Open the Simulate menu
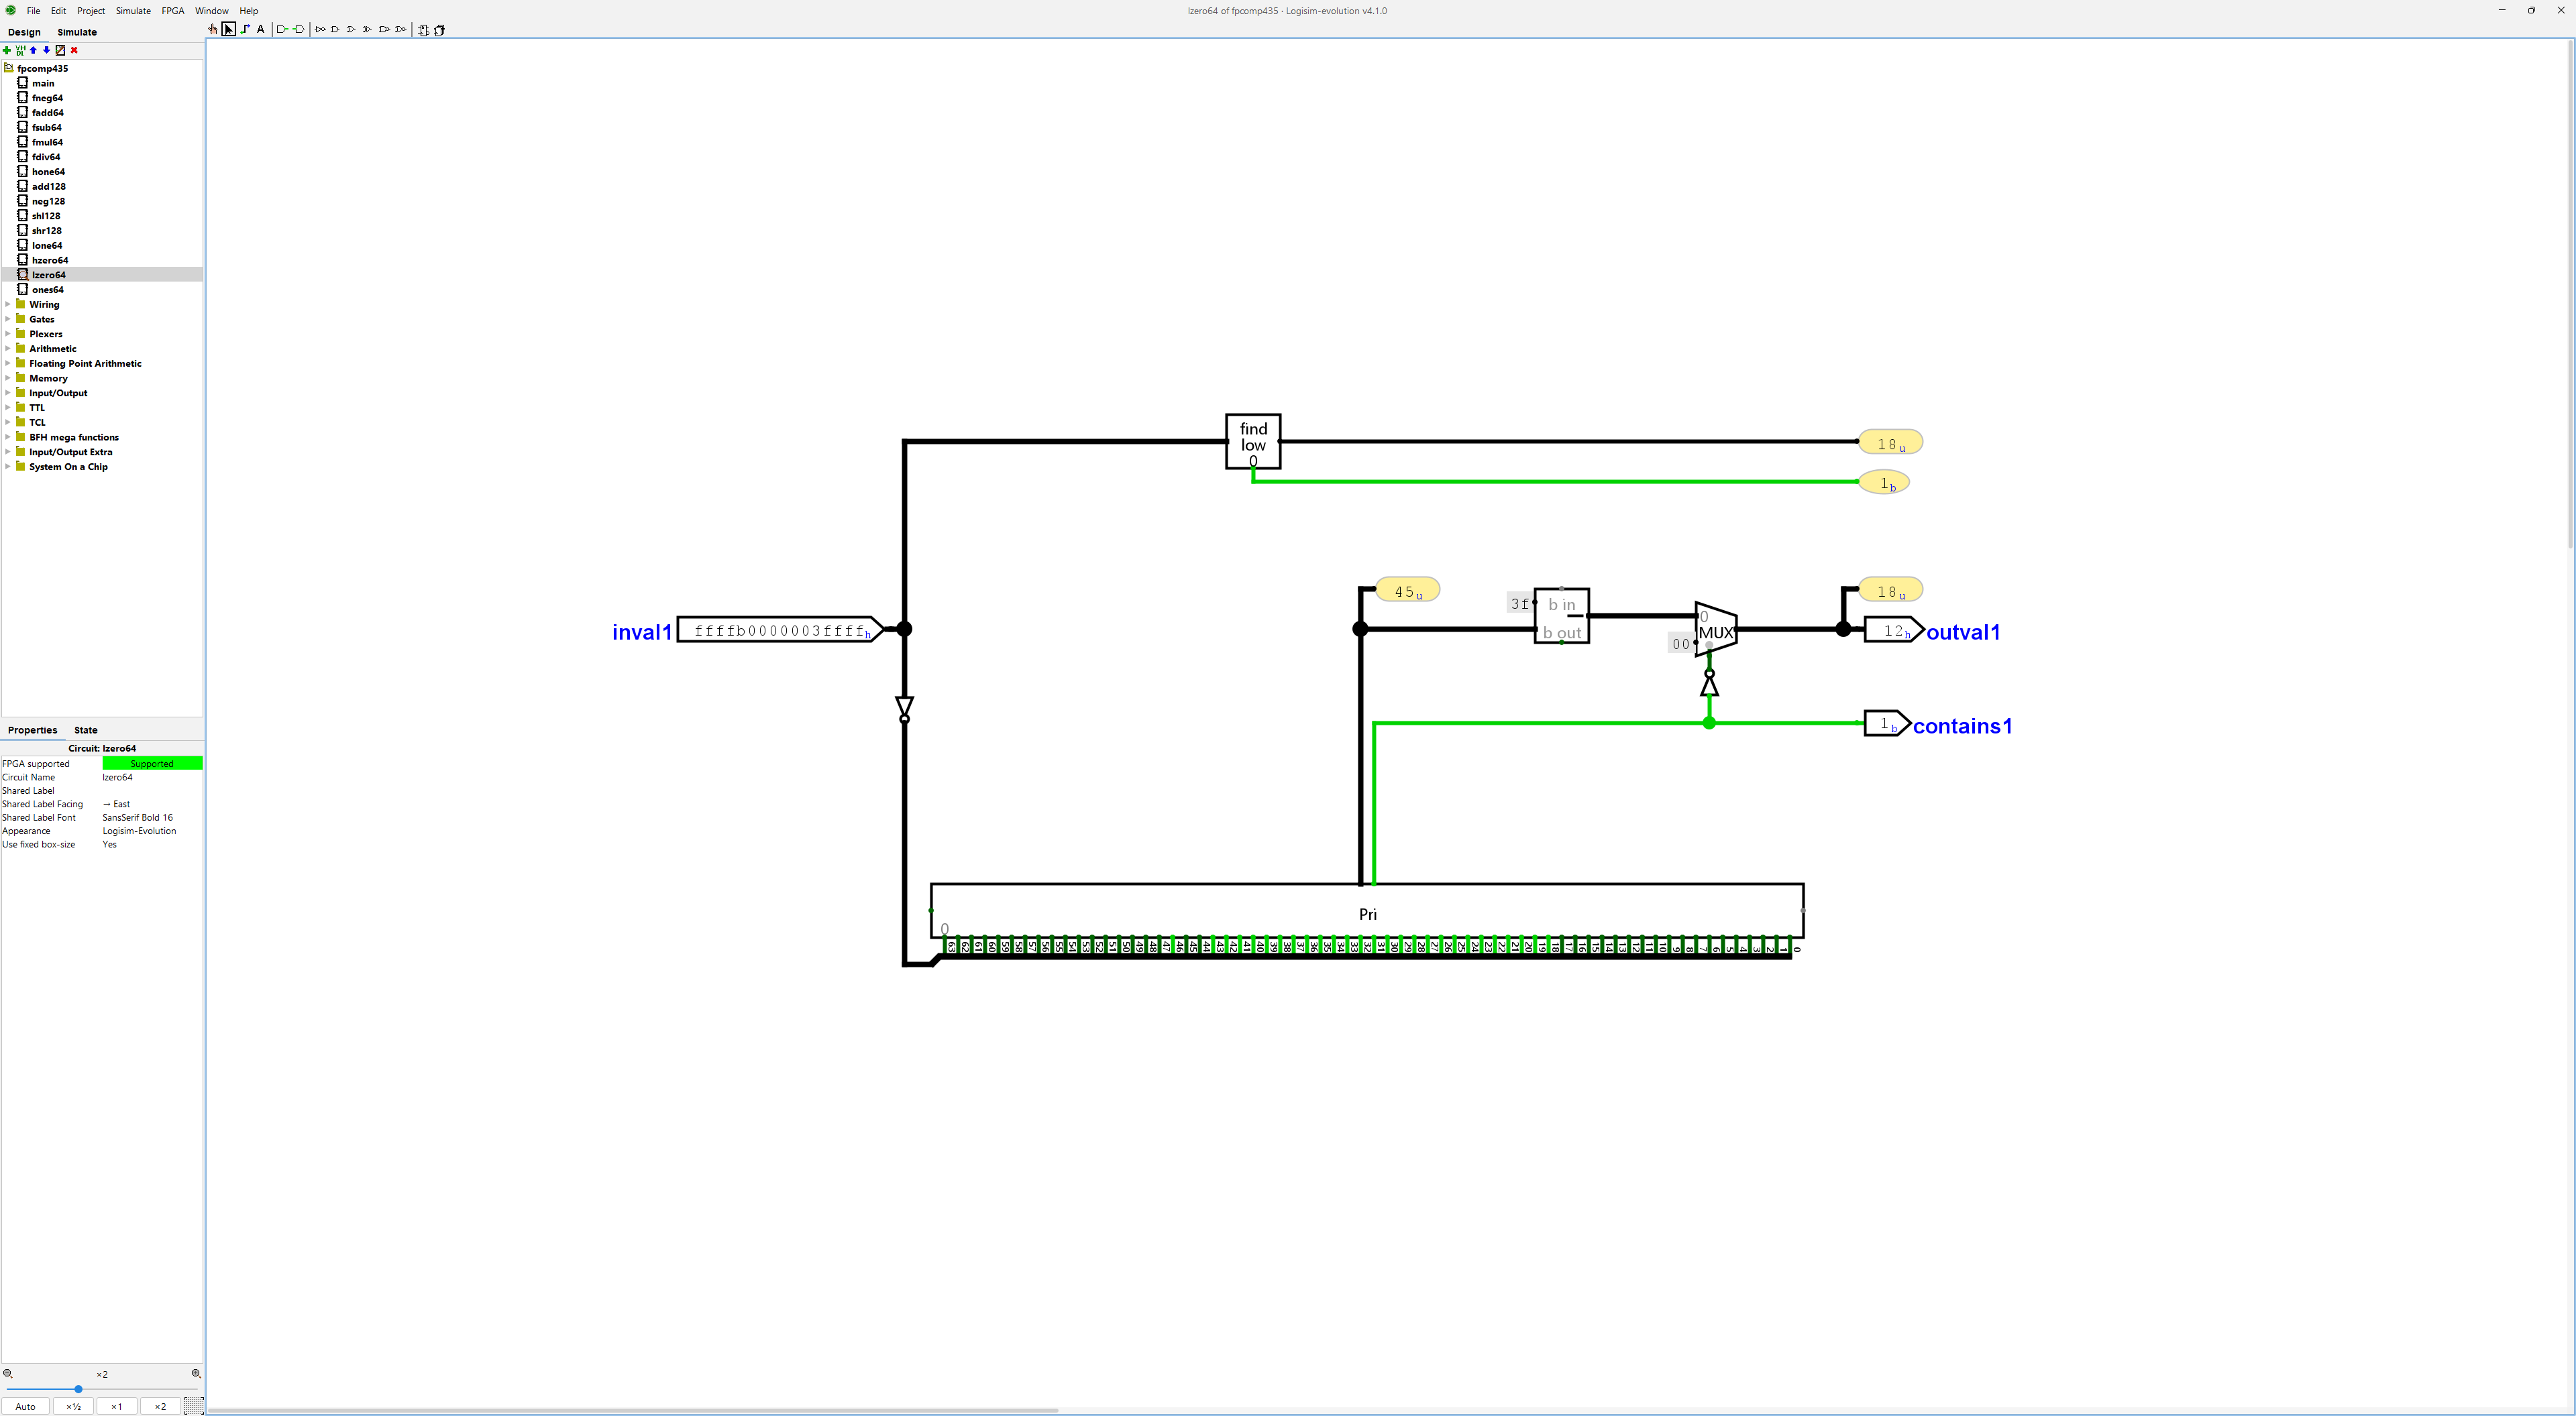The width and height of the screenshot is (2576, 1416). 133,11
